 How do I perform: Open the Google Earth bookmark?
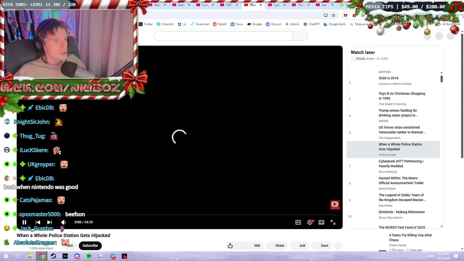tap(334, 24)
